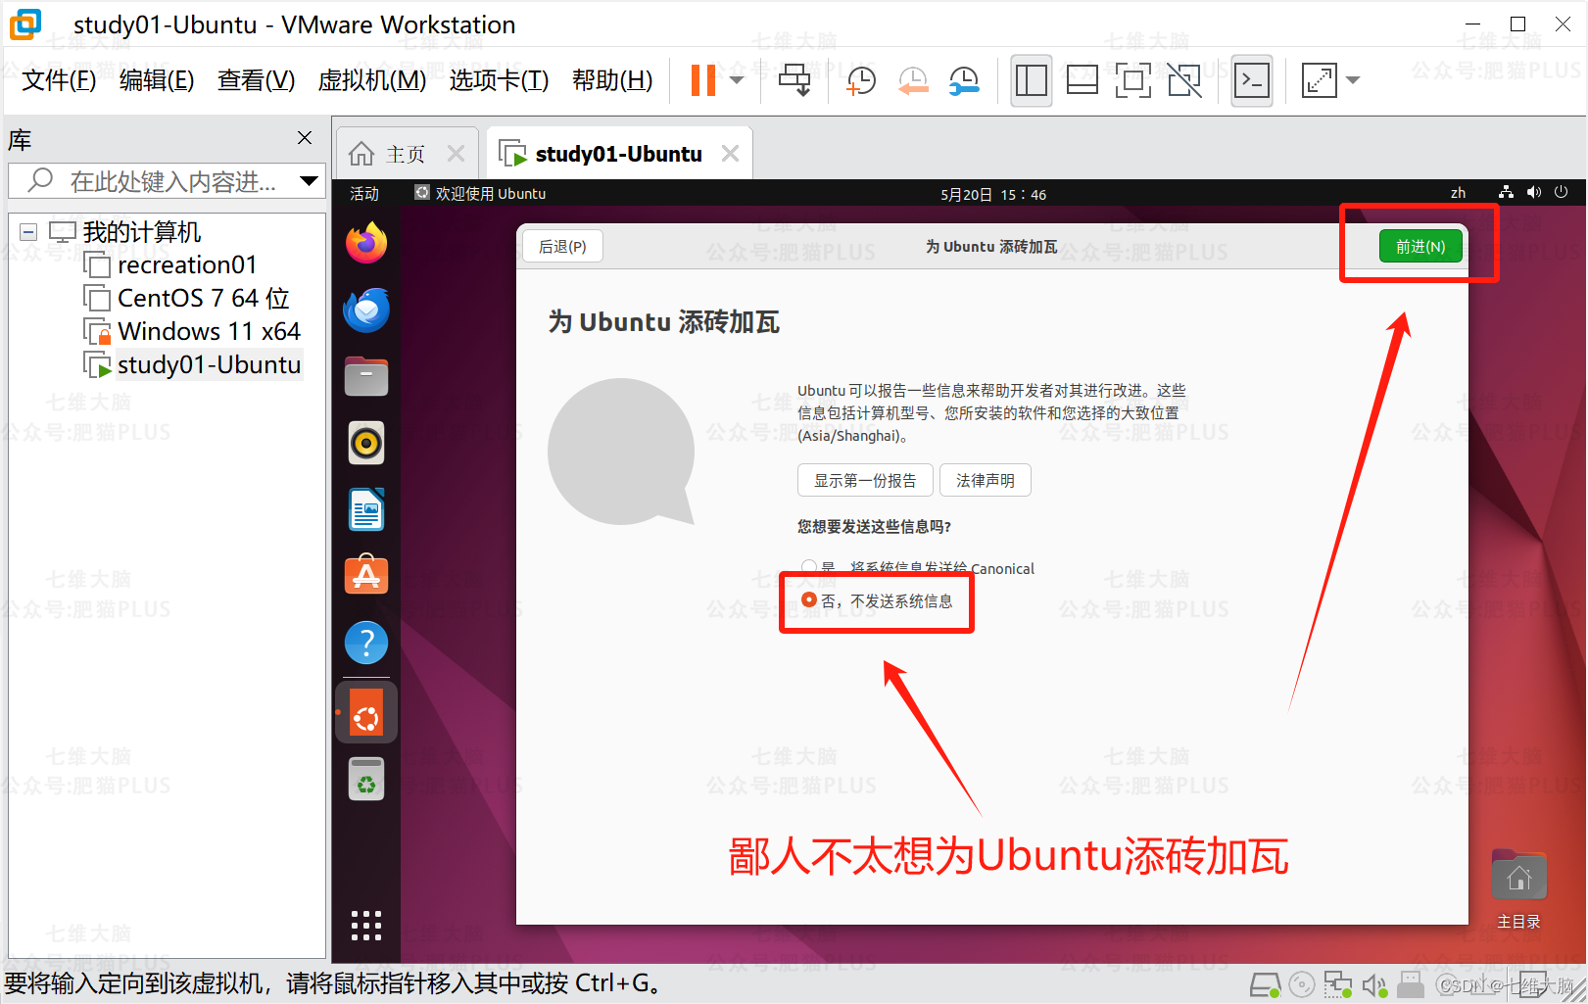Image resolution: width=1588 pixels, height=1004 pixels.
Task: Revert to snapshot toolbar icon
Action: coord(913,80)
